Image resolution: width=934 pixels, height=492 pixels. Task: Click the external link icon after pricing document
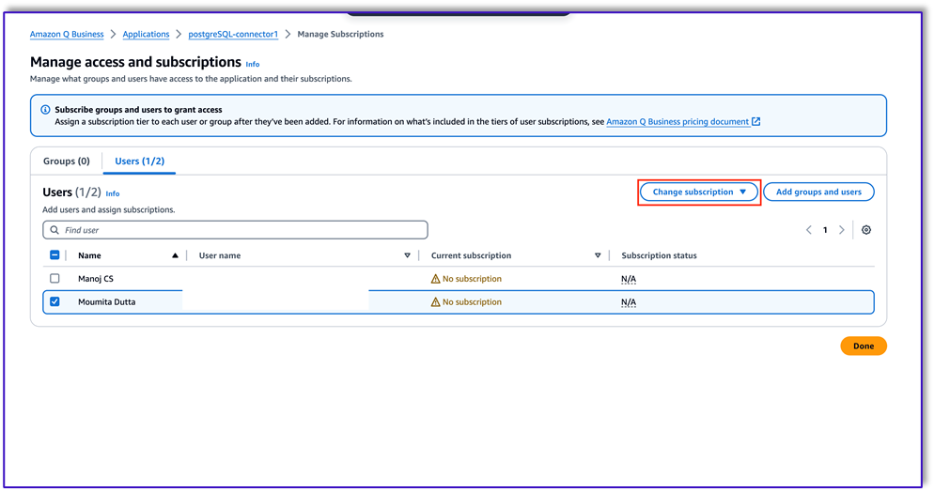click(755, 121)
